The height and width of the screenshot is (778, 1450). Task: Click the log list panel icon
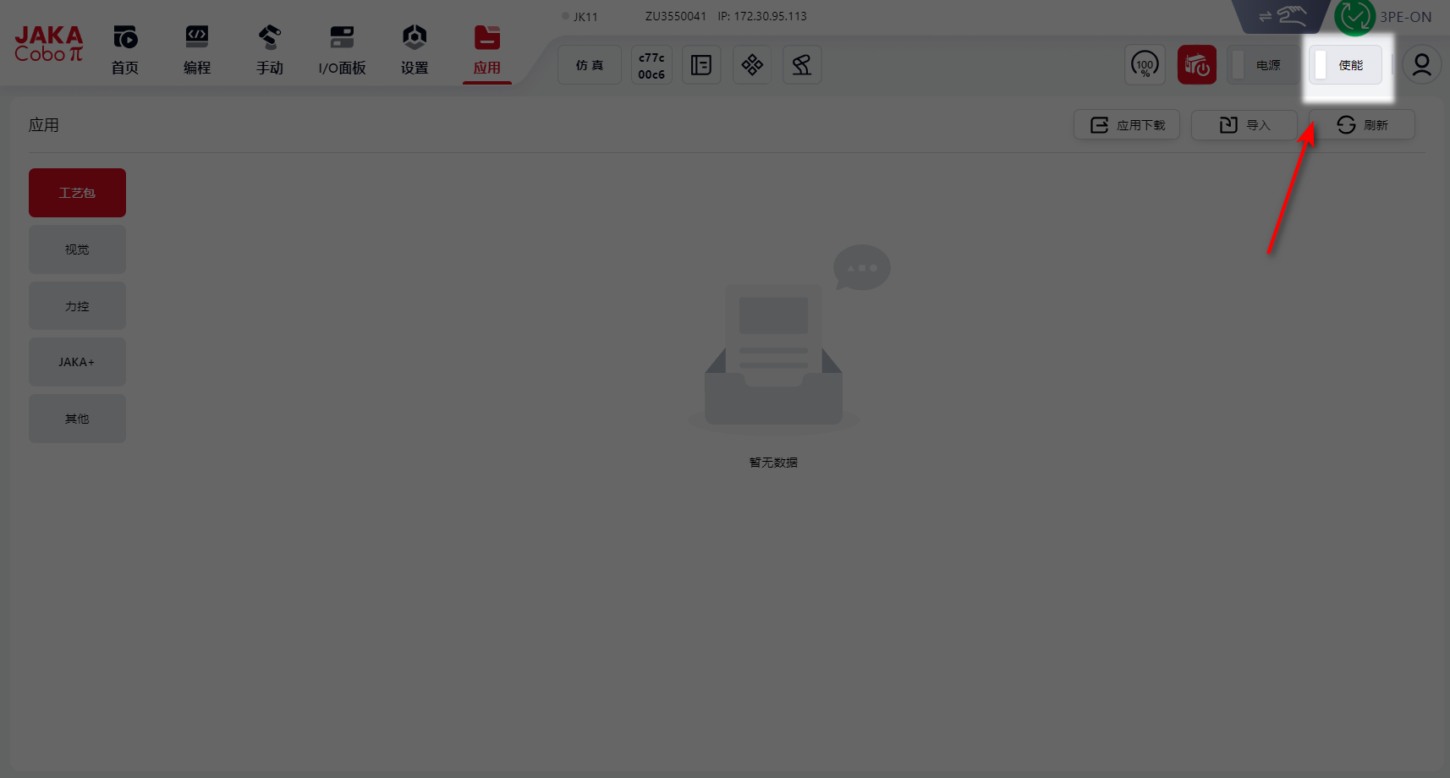701,65
